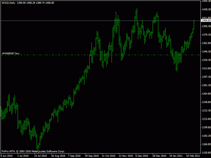This screenshot has height=158, width=211.
Task: Click the OHLC values '1390.00 1408.28 1389.74 1406.85'
Action: [35, 3]
